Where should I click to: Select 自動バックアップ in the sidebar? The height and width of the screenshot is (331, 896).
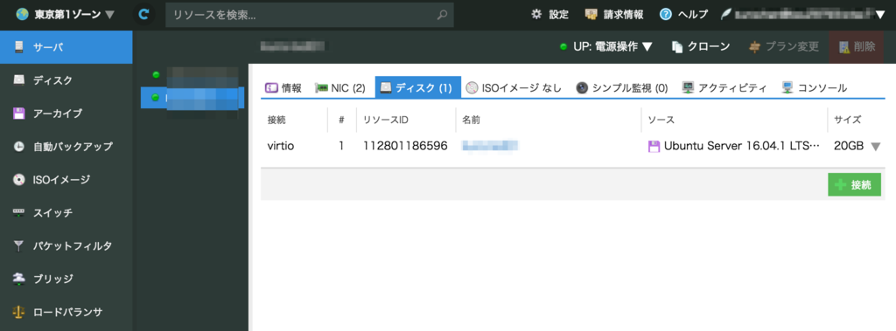point(66,147)
